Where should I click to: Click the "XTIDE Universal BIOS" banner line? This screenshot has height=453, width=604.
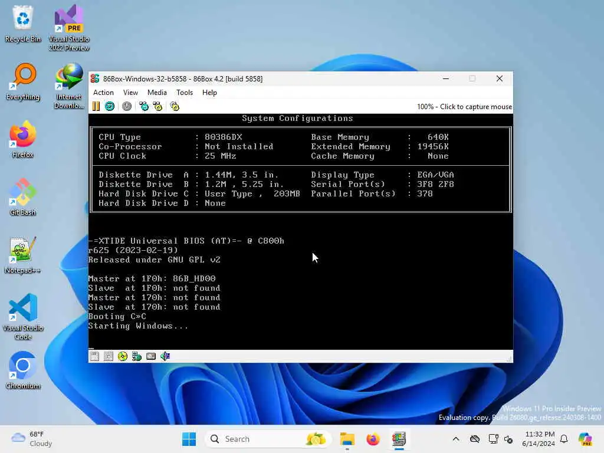[186, 241]
